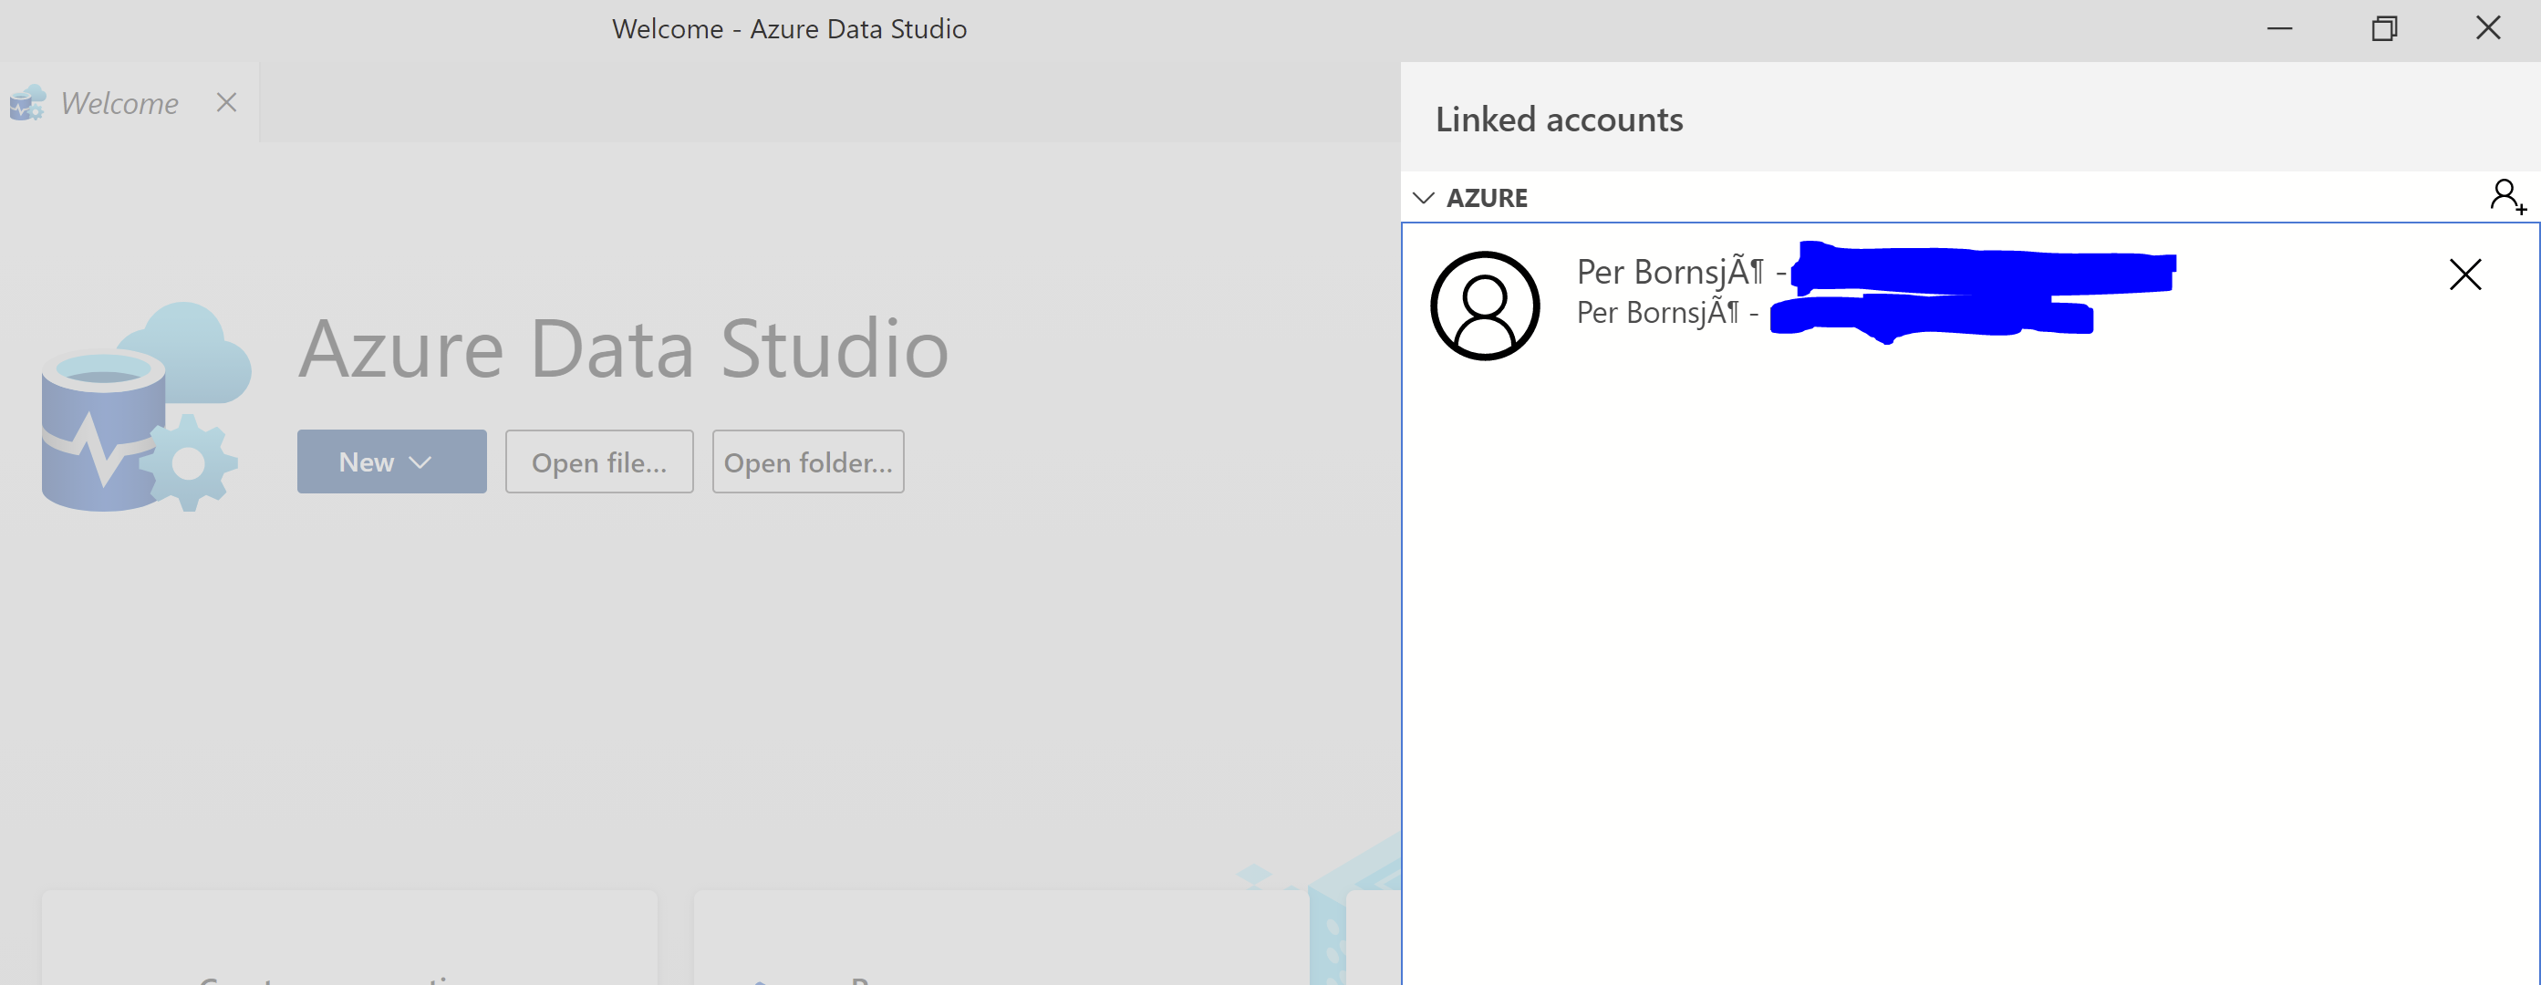The height and width of the screenshot is (985, 2541).
Task: Close the Welcome tab
Action: [x=226, y=101]
